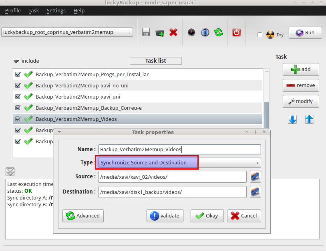Image resolution: width=326 pixels, height=251 pixels.
Task: Open the Profile menu
Action: [13, 10]
